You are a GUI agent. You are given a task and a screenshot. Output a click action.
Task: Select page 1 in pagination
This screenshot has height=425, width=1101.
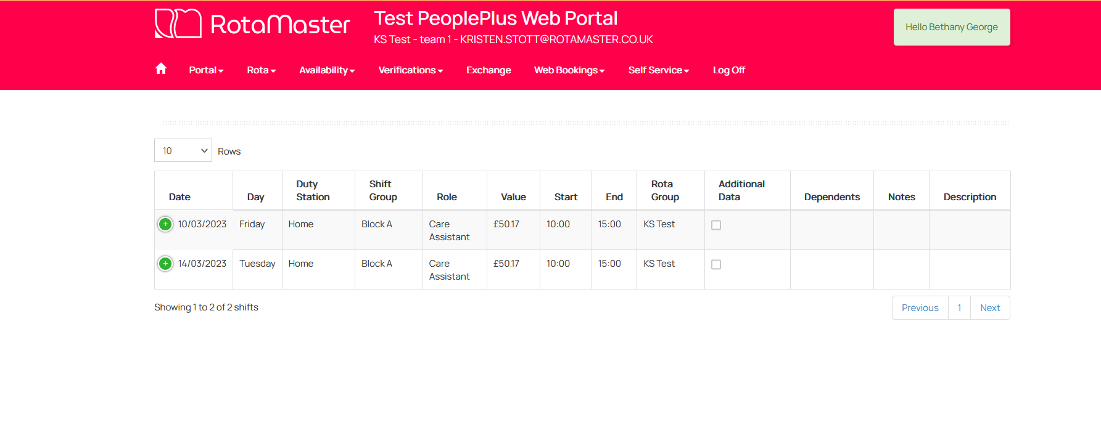tap(959, 308)
